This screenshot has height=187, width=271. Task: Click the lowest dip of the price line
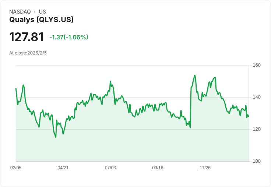point(56,137)
